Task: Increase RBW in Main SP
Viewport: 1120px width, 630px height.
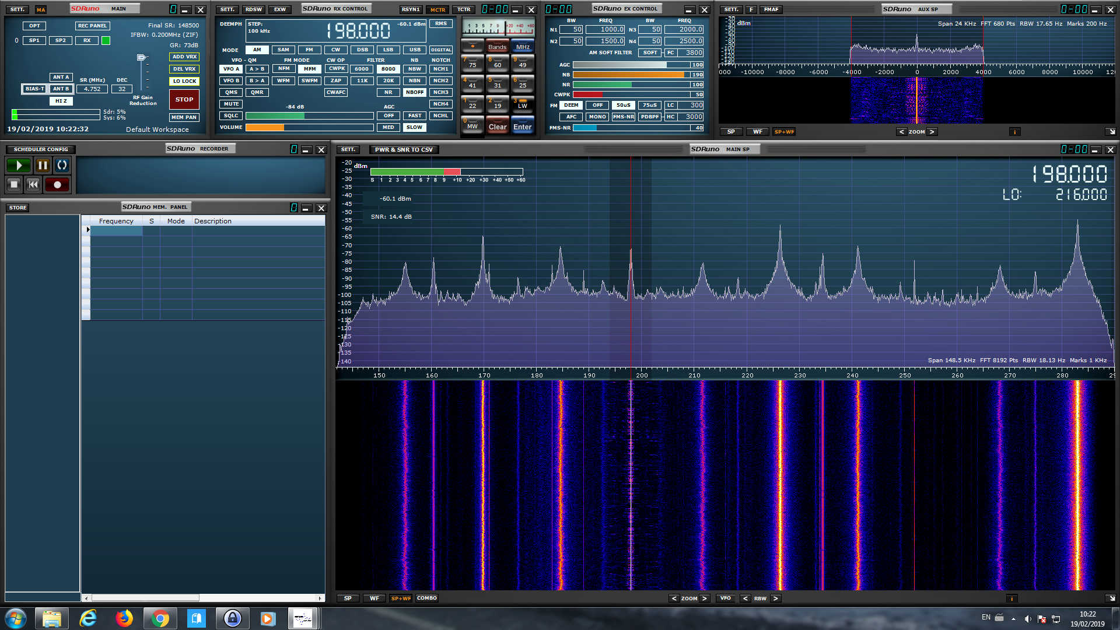Action: point(775,598)
